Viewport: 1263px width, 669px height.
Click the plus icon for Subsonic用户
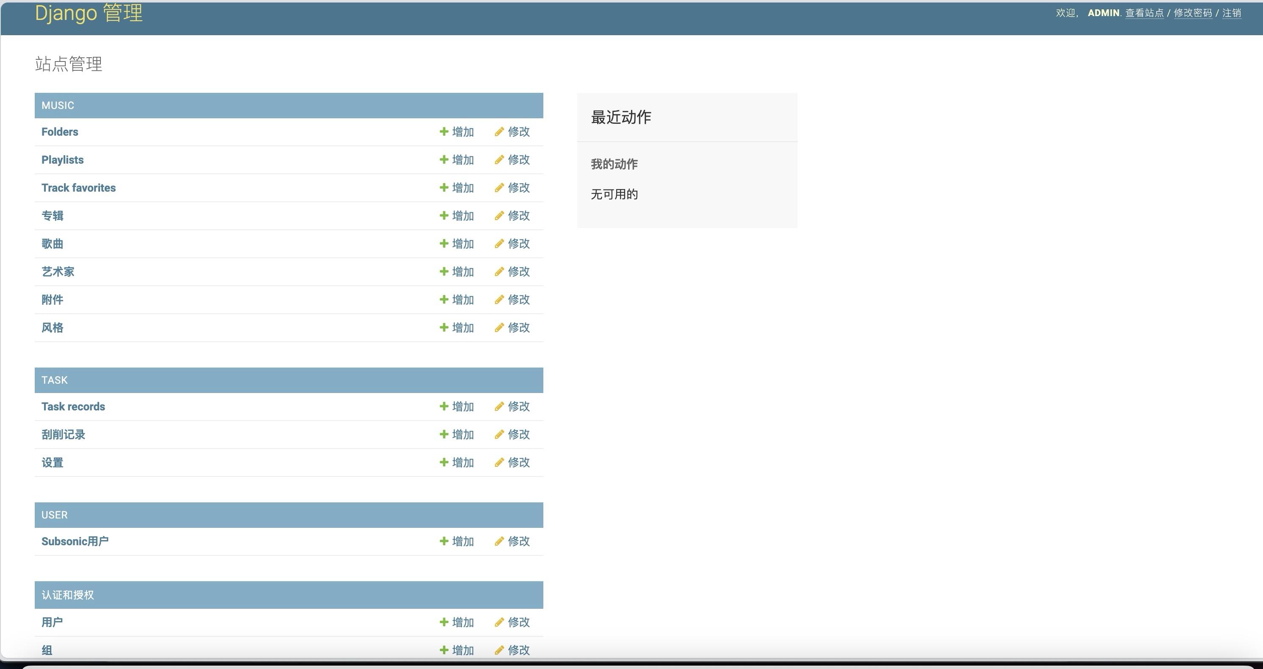444,541
